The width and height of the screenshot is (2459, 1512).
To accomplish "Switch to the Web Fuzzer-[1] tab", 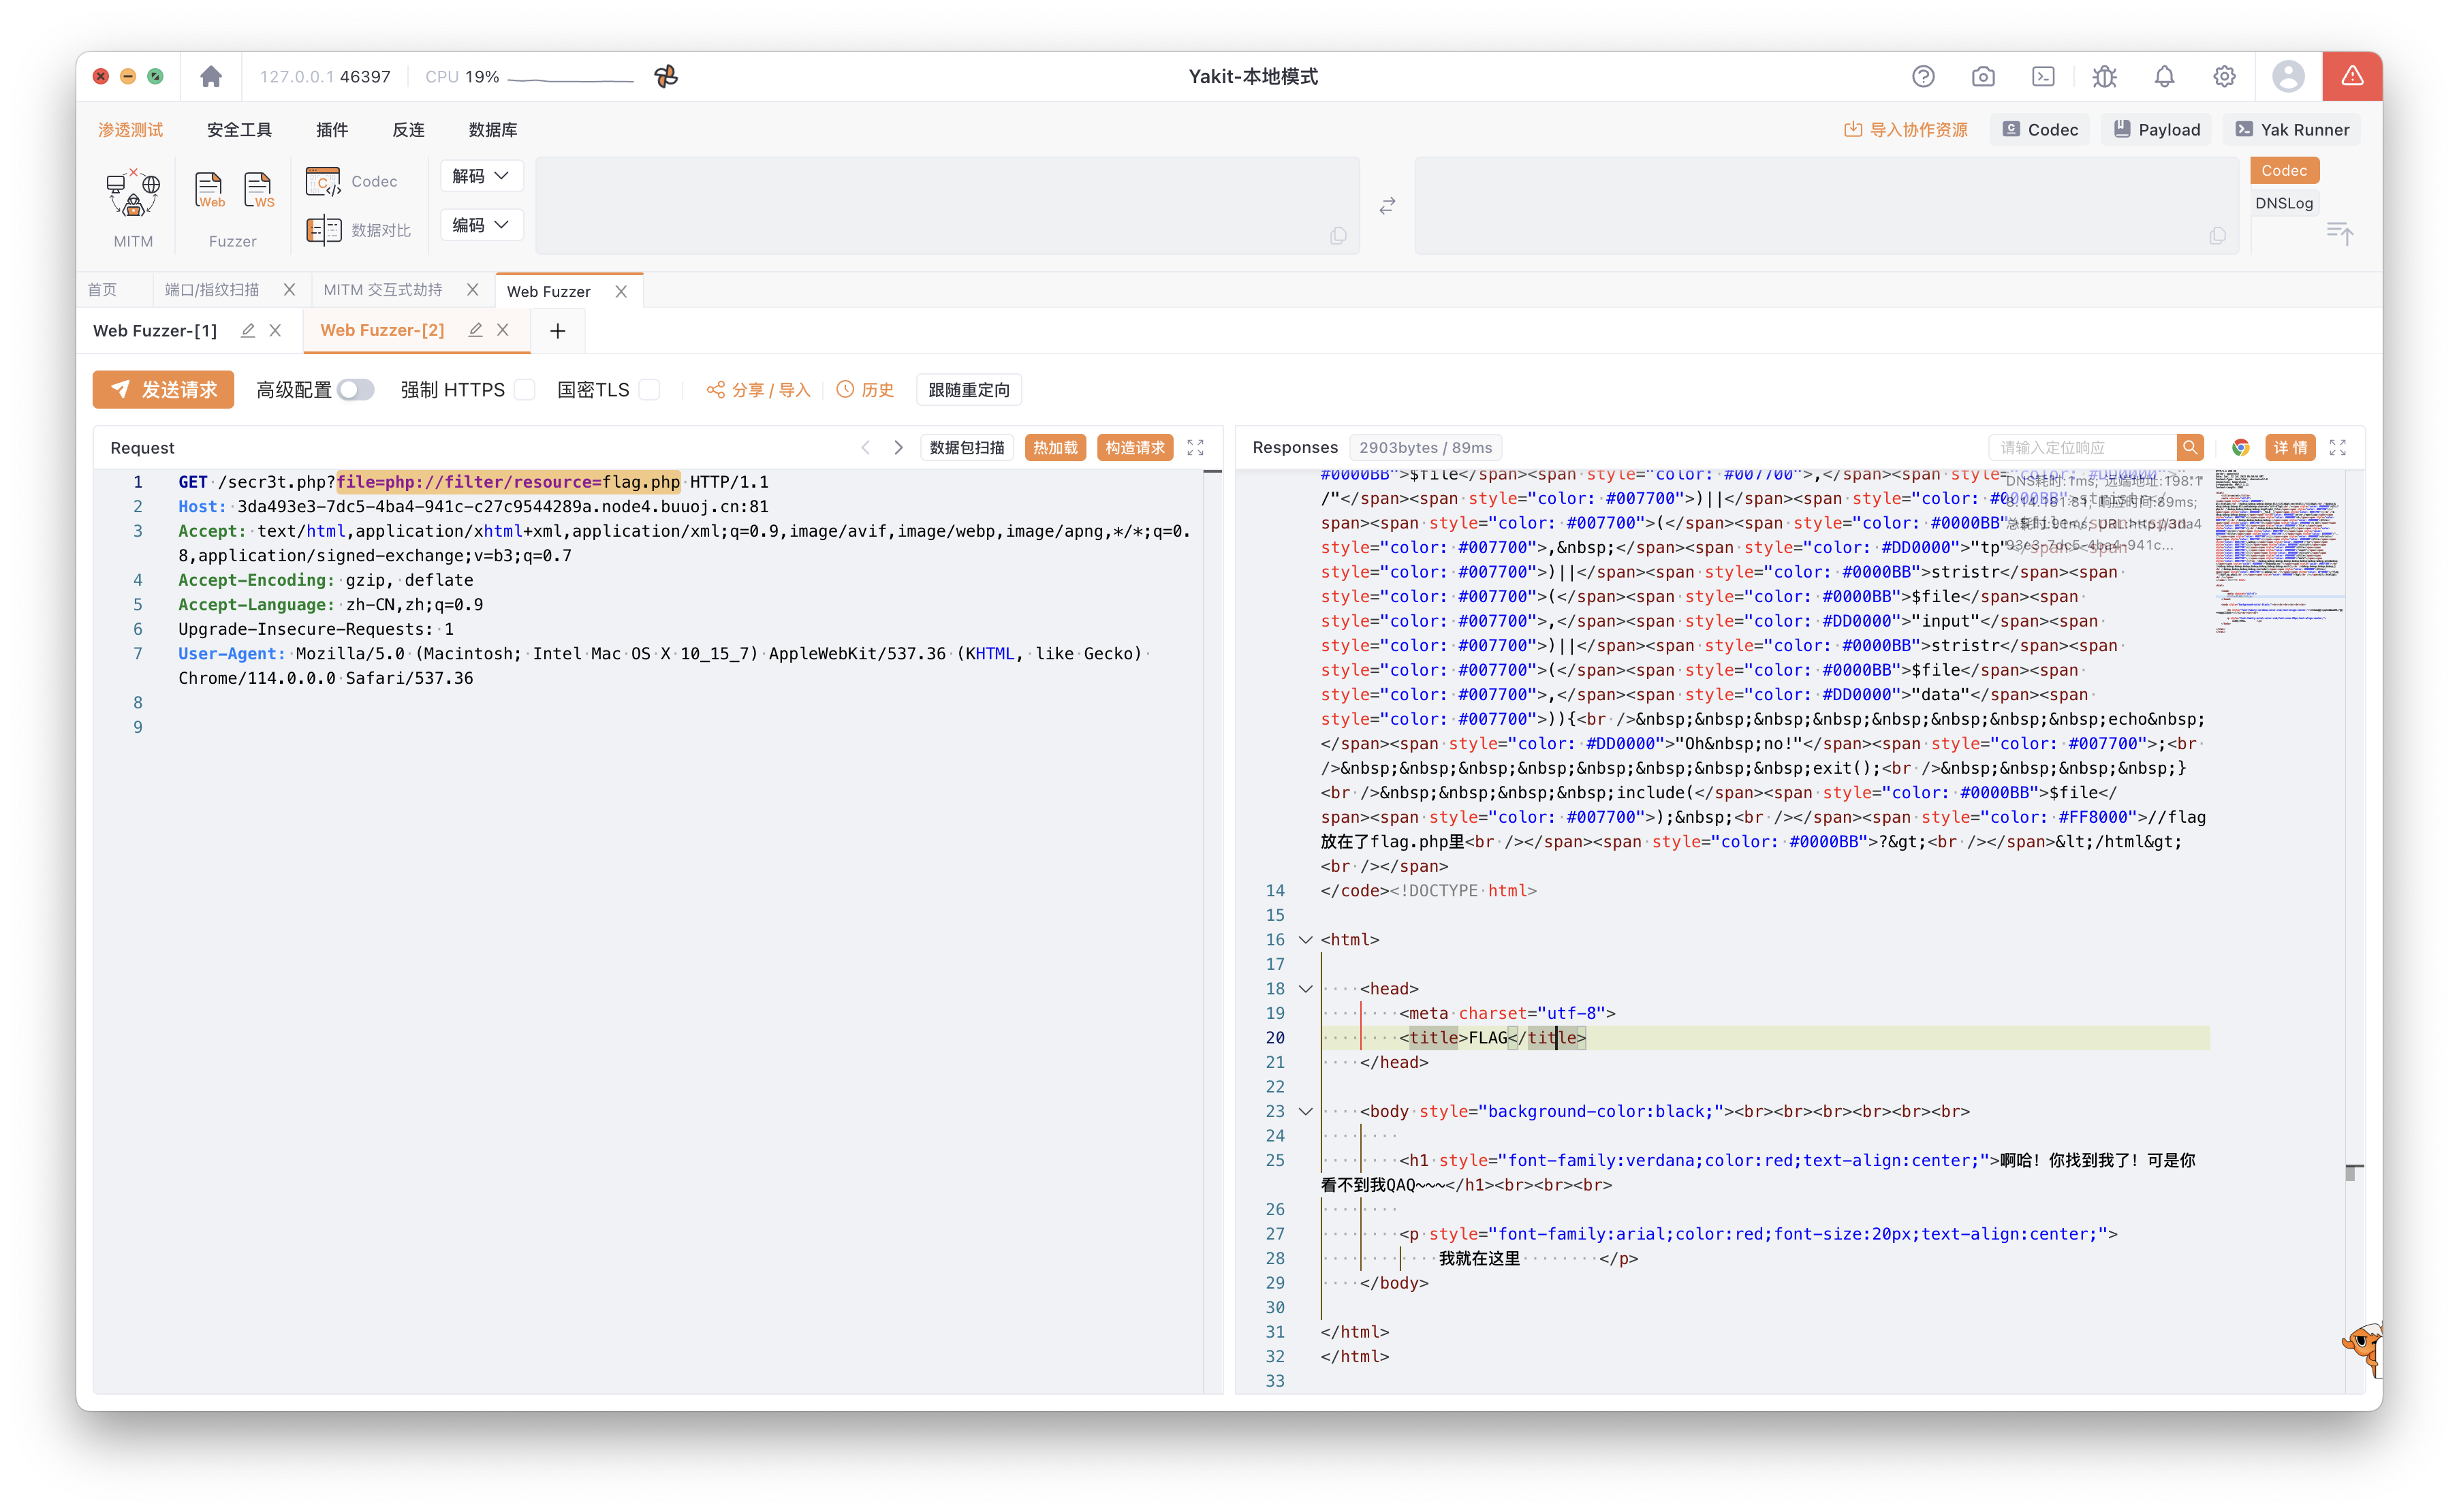I will pyautogui.click(x=155, y=331).
